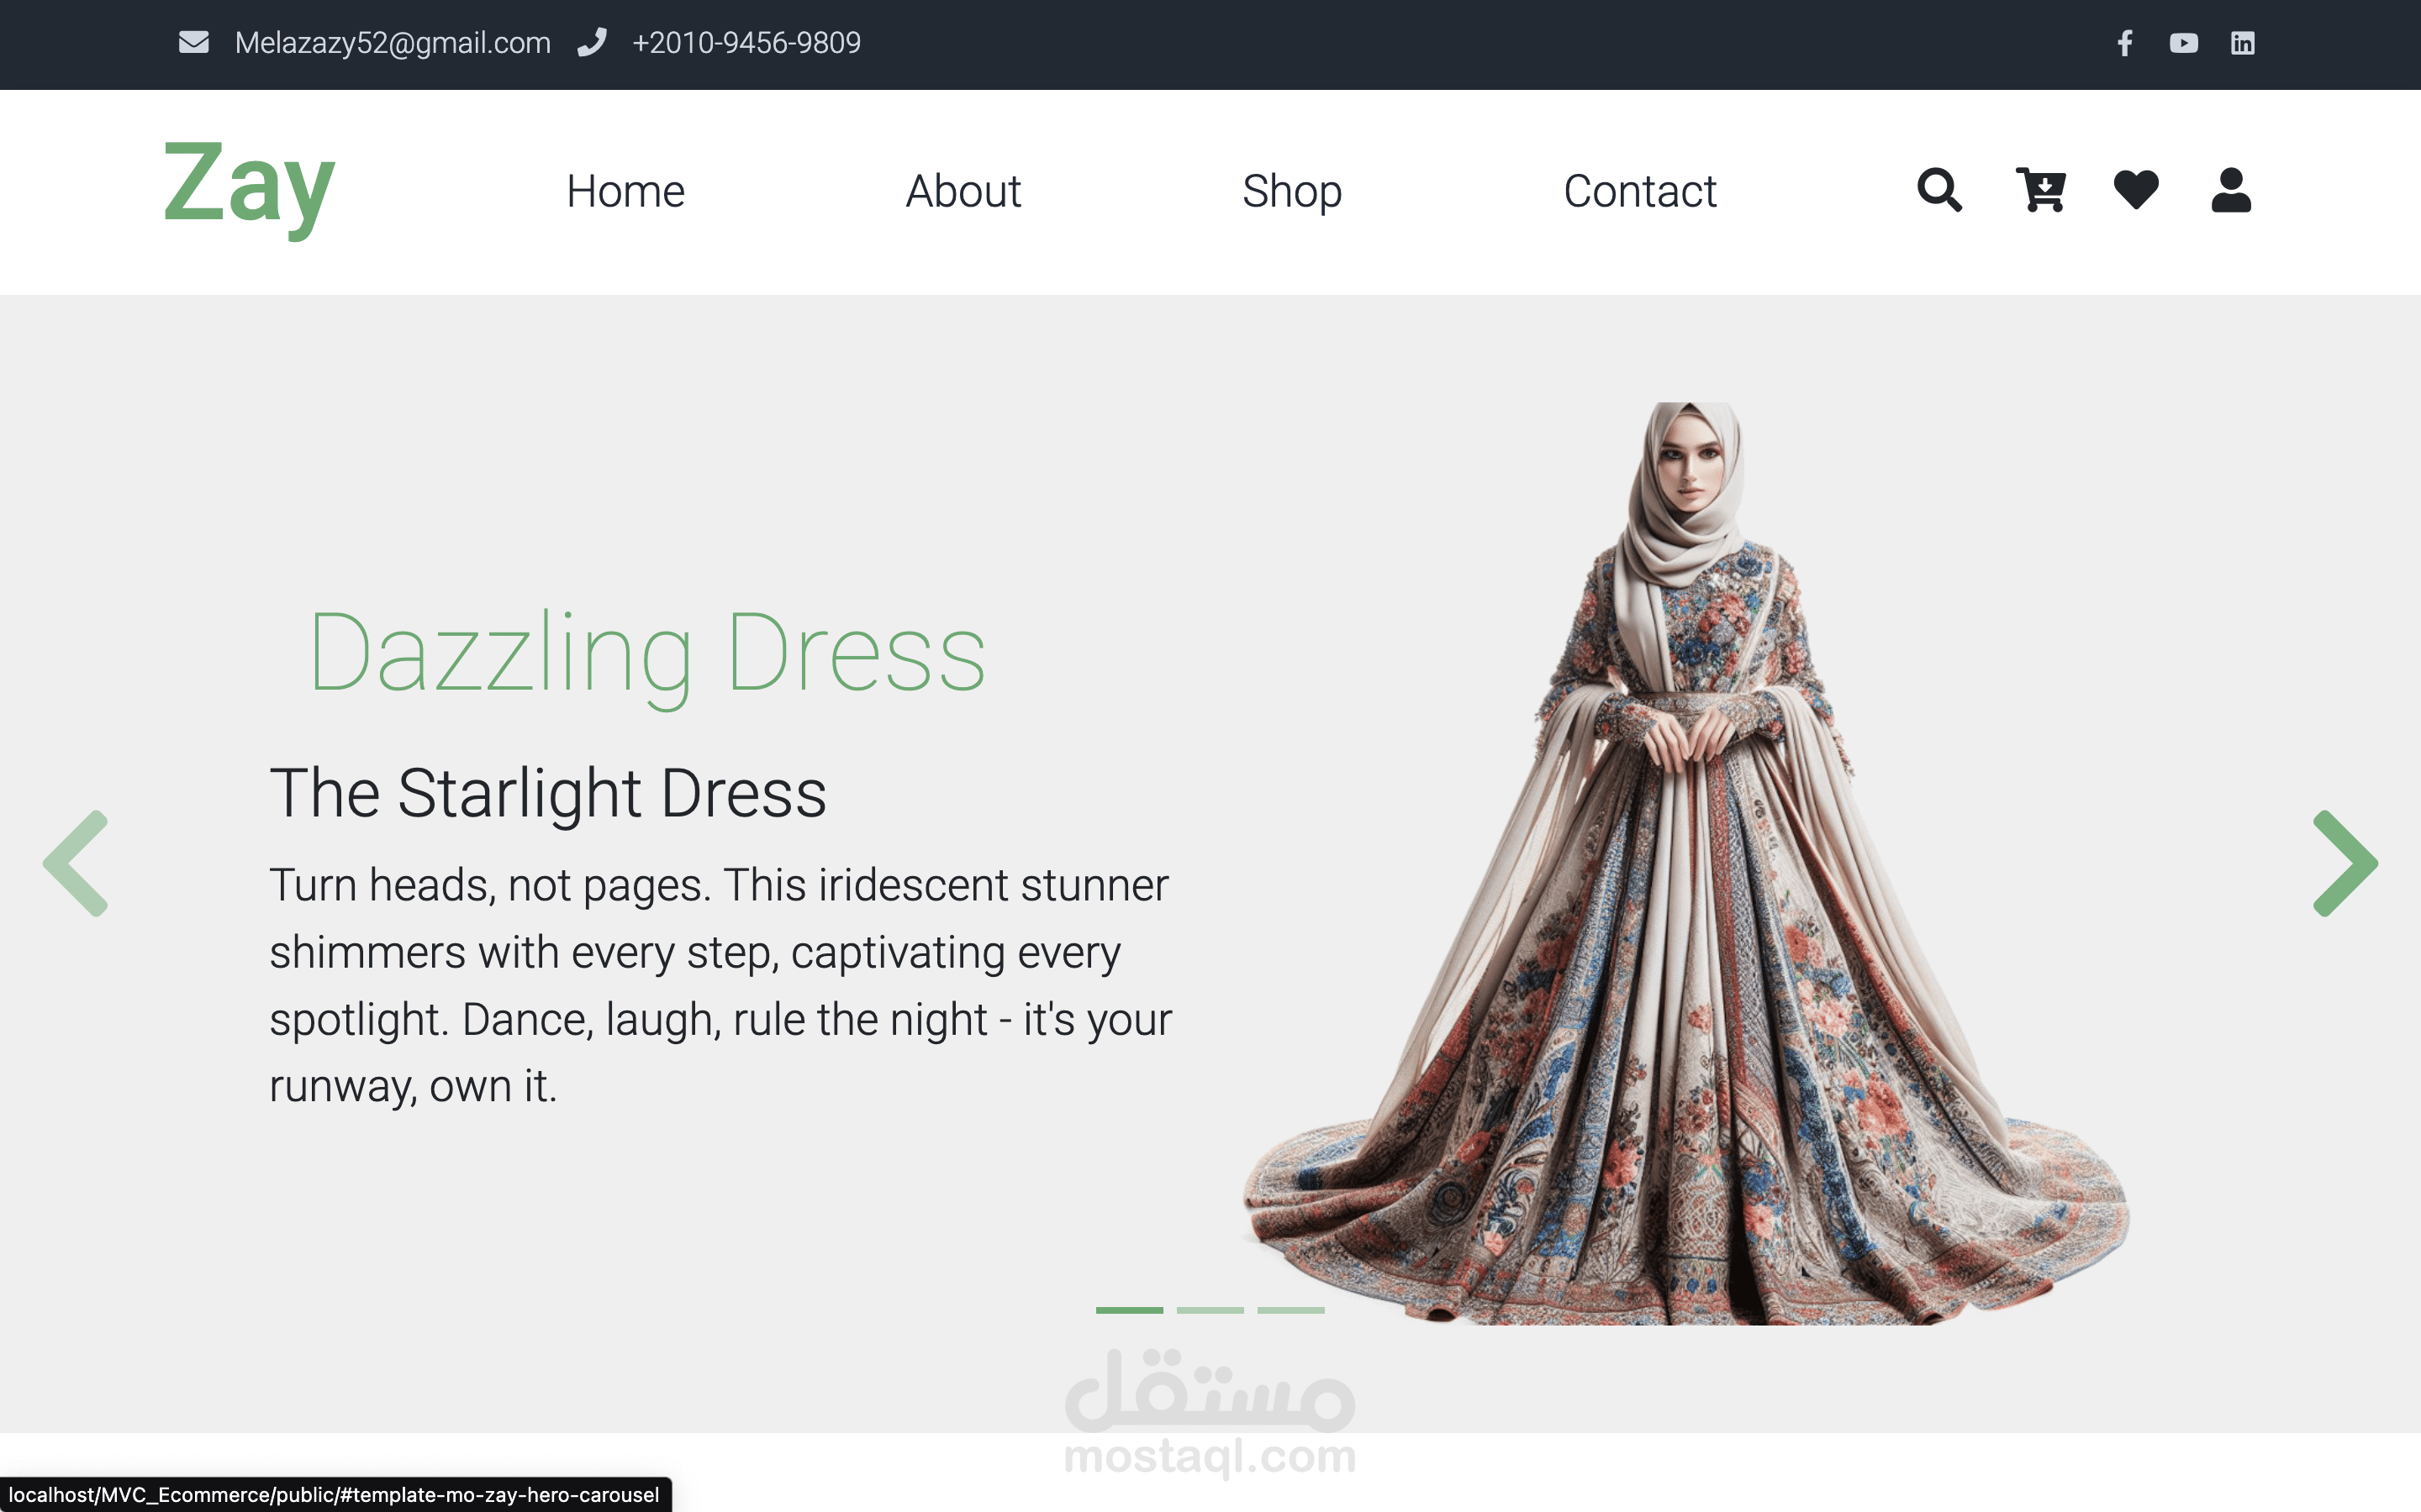
Task: Click the LinkedIn social icon
Action: [x=2242, y=43]
